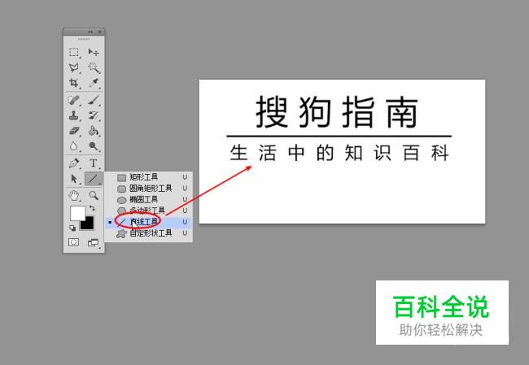Select the Eyedropper tool
Screen dimensions: 529x365
[x=94, y=83]
